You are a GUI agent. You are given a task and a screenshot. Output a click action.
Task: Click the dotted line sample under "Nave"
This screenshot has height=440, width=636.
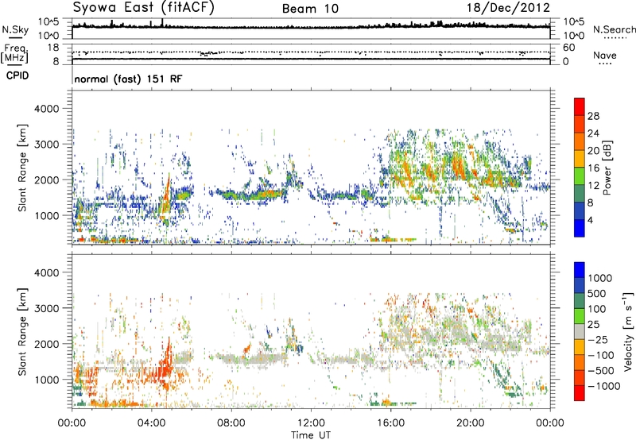pos(605,64)
